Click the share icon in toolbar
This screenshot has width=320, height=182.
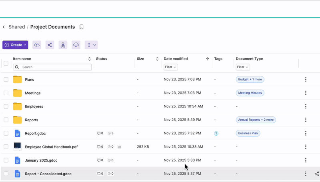click(x=50, y=45)
